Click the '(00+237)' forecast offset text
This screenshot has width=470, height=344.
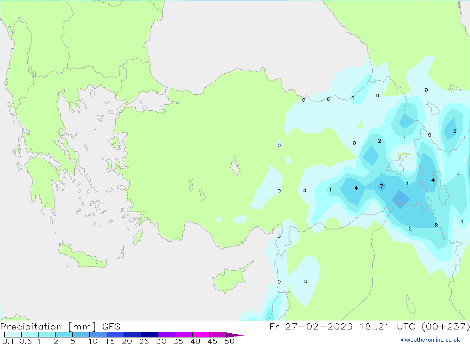[x=446, y=327]
